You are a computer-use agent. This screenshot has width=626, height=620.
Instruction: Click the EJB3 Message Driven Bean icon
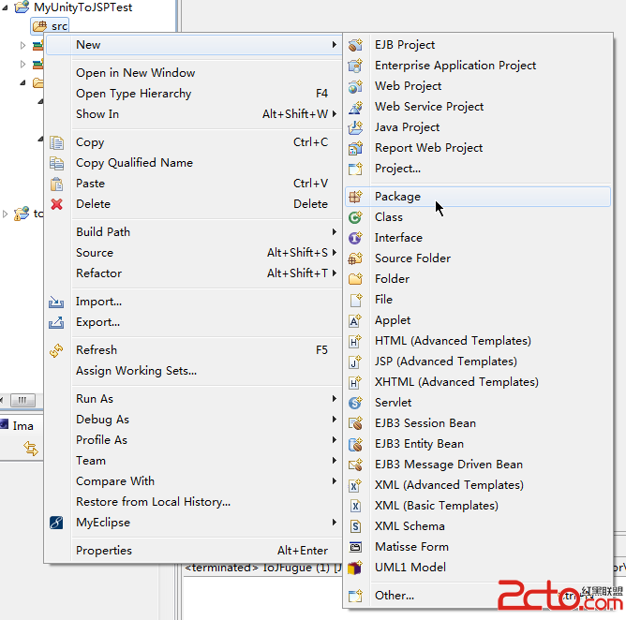tap(355, 465)
